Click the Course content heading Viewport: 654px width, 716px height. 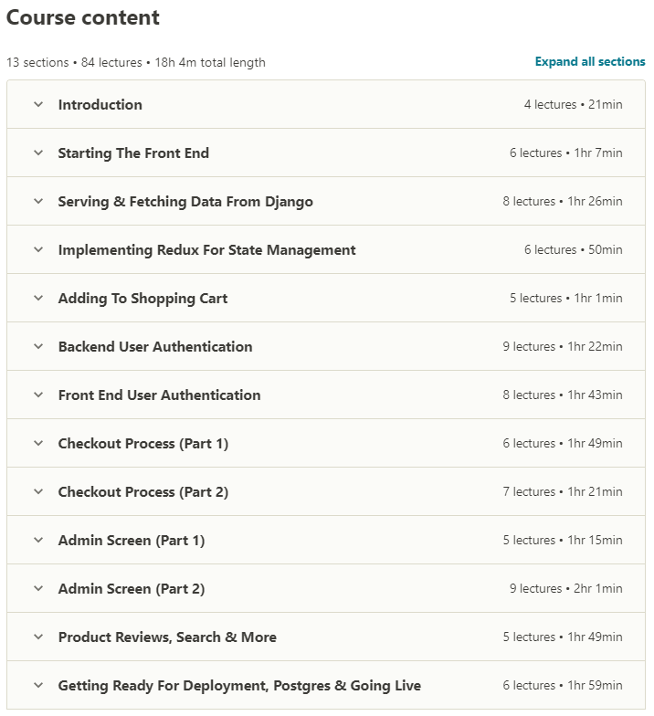tap(83, 17)
